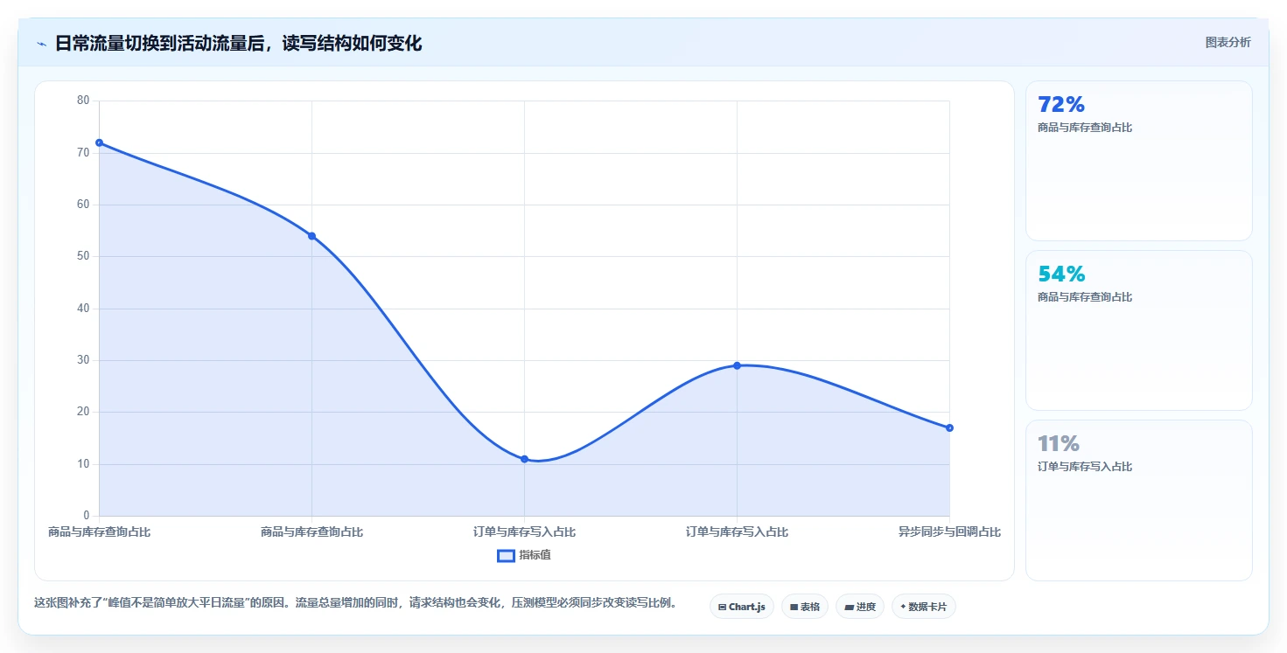Click the 70 tick on the y-axis

click(83, 152)
